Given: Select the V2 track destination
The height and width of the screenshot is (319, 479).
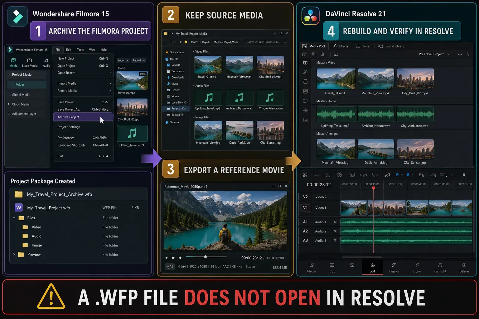Looking at the screenshot, I should (x=305, y=197).
